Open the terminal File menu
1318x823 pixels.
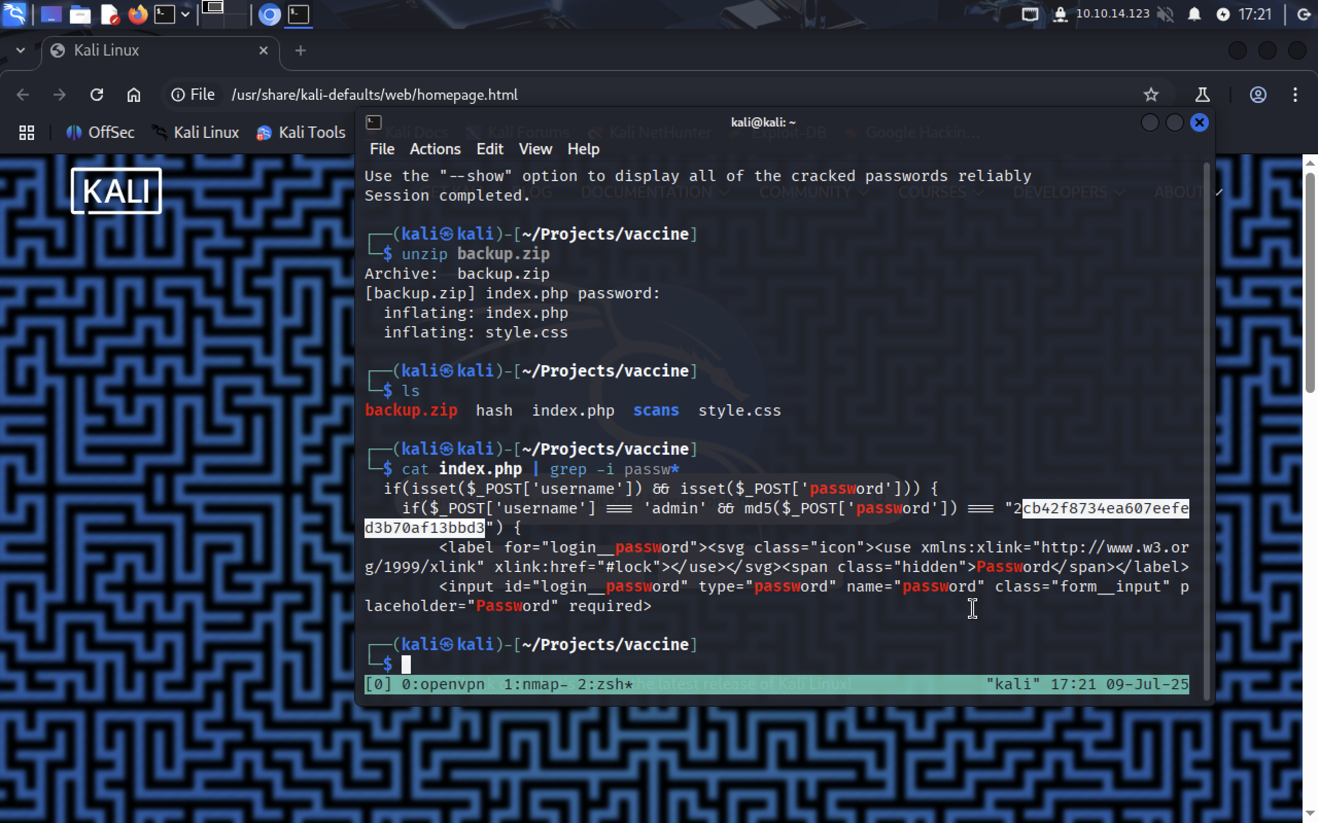pos(382,149)
